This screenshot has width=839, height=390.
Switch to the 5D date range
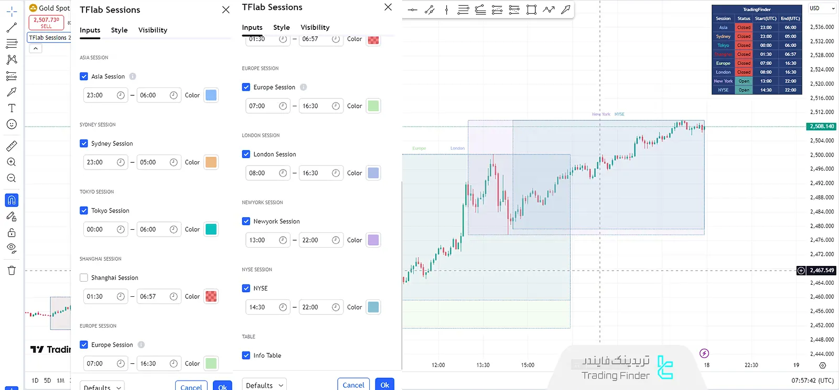[x=47, y=381]
